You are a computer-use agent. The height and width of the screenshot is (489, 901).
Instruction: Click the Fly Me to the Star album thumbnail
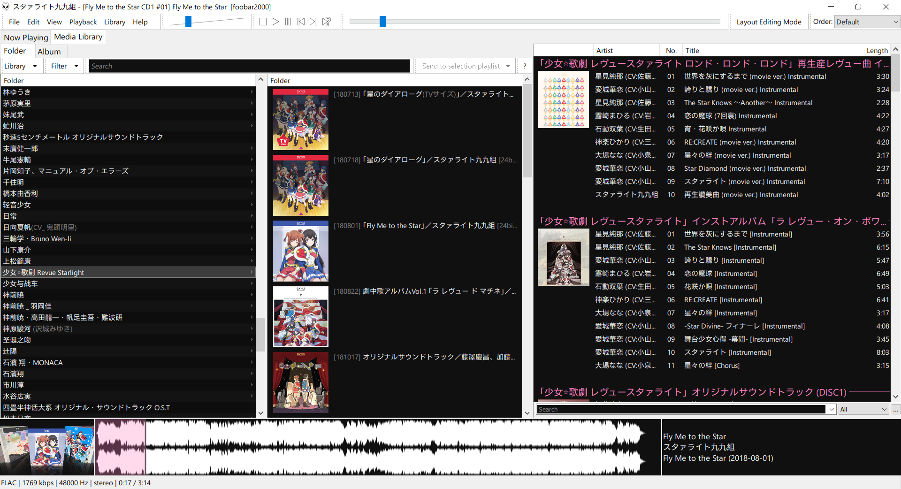point(300,251)
